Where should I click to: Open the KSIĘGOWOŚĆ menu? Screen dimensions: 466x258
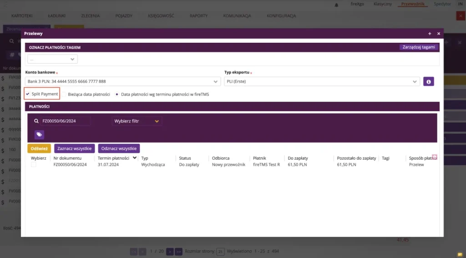161,16
